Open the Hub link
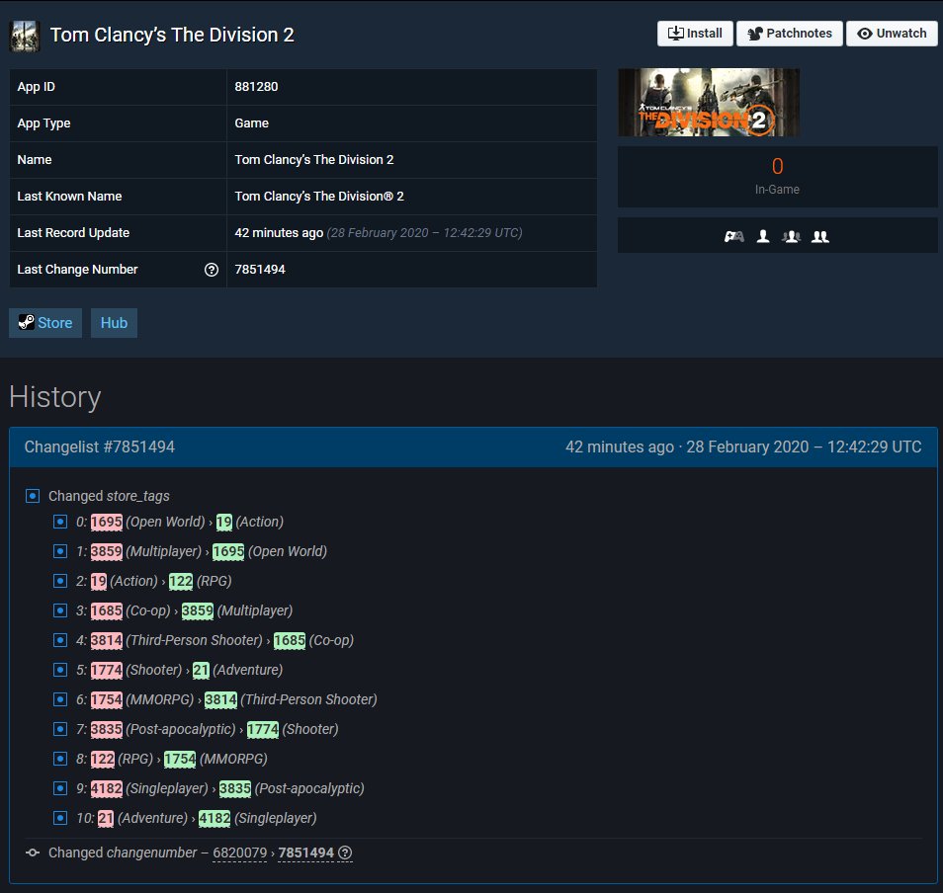Screen dimensions: 943x893 point(114,323)
